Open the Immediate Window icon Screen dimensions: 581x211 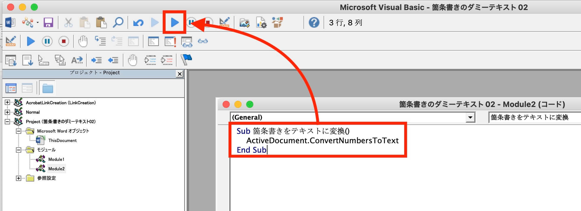point(170,41)
